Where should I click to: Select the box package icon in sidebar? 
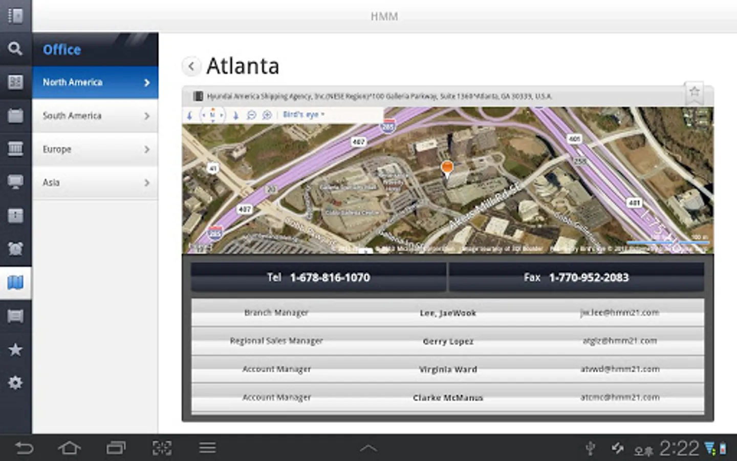[15, 215]
